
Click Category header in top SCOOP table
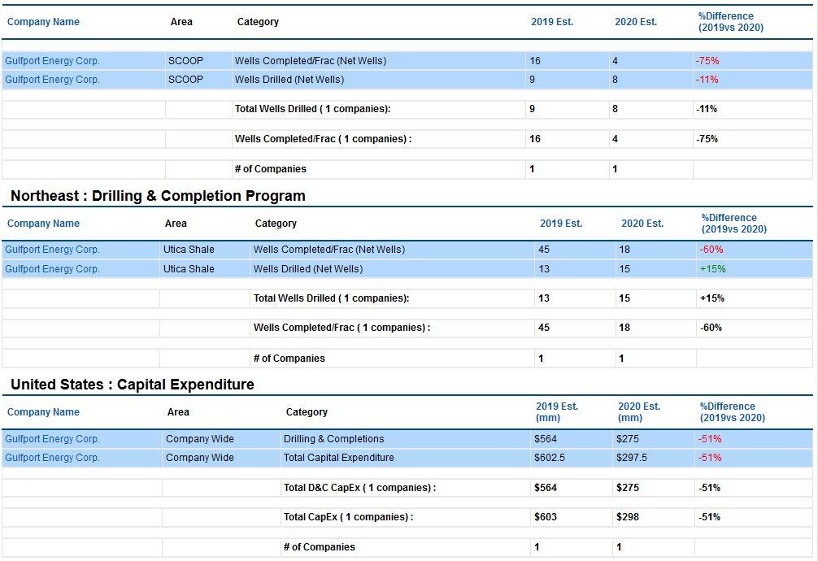[x=258, y=22]
